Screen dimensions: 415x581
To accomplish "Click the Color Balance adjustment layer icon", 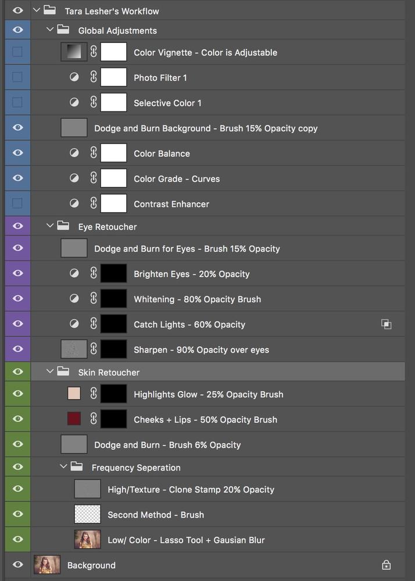I will (74, 153).
